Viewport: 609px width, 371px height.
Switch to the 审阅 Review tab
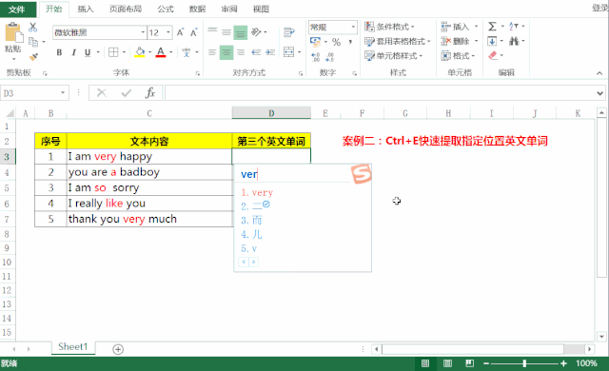click(229, 9)
